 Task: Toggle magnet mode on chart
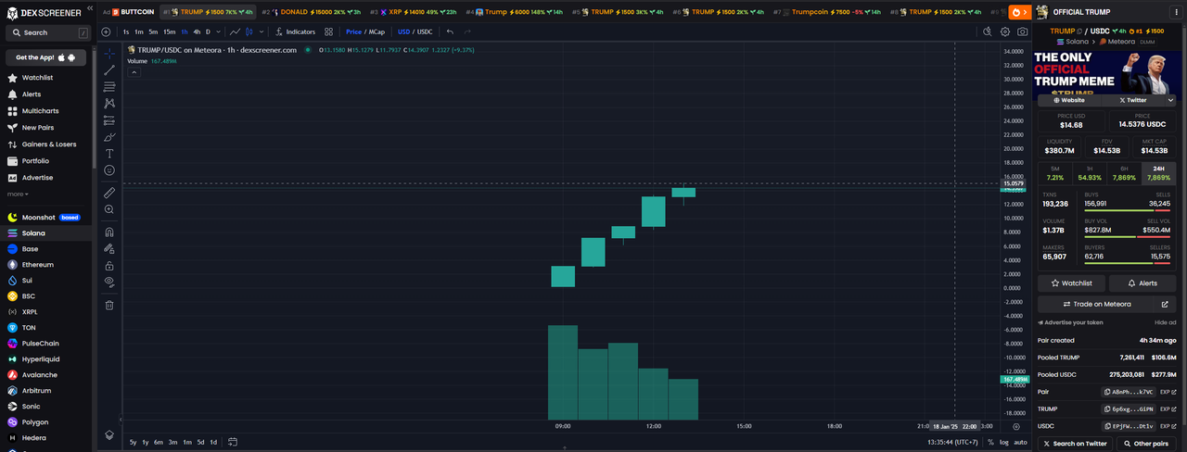click(109, 232)
